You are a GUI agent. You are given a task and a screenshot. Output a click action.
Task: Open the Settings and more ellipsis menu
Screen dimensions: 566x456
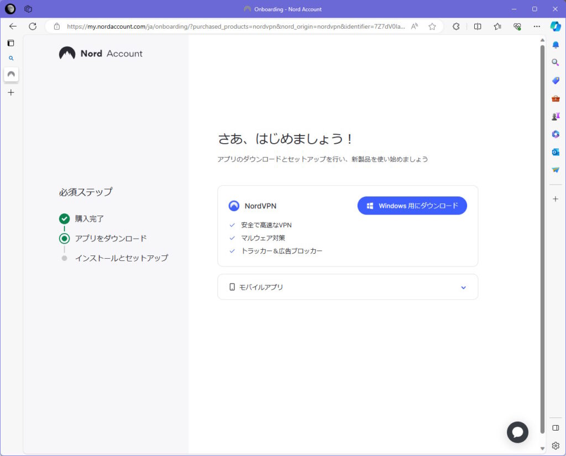[537, 27]
